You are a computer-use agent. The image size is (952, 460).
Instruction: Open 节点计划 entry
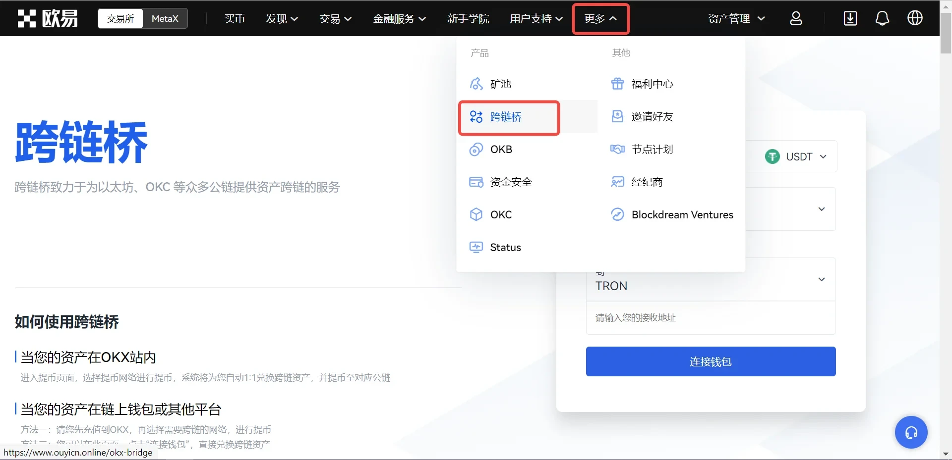[x=652, y=149]
